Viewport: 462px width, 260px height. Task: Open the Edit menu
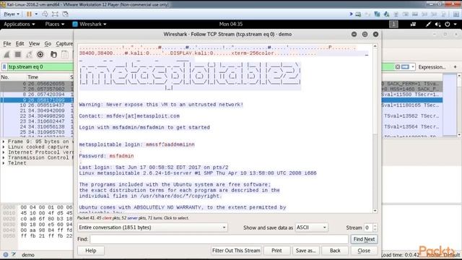(x=19, y=43)
